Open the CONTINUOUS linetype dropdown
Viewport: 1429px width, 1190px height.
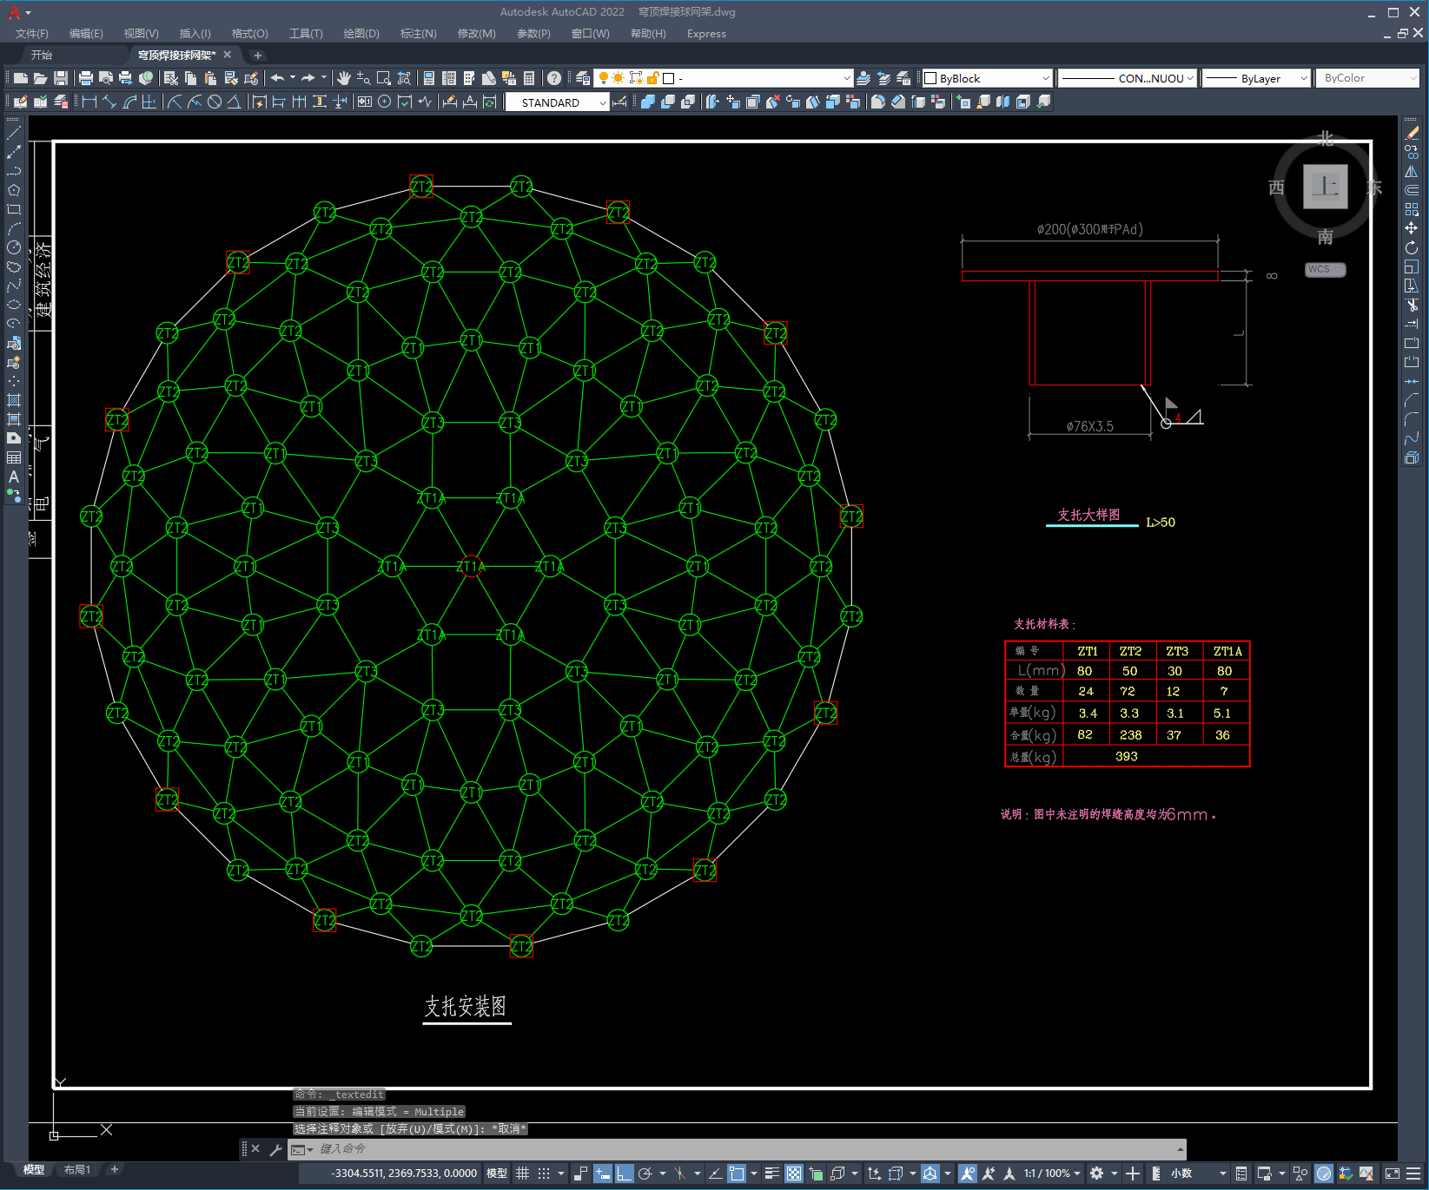click(x=1190, y=78)
